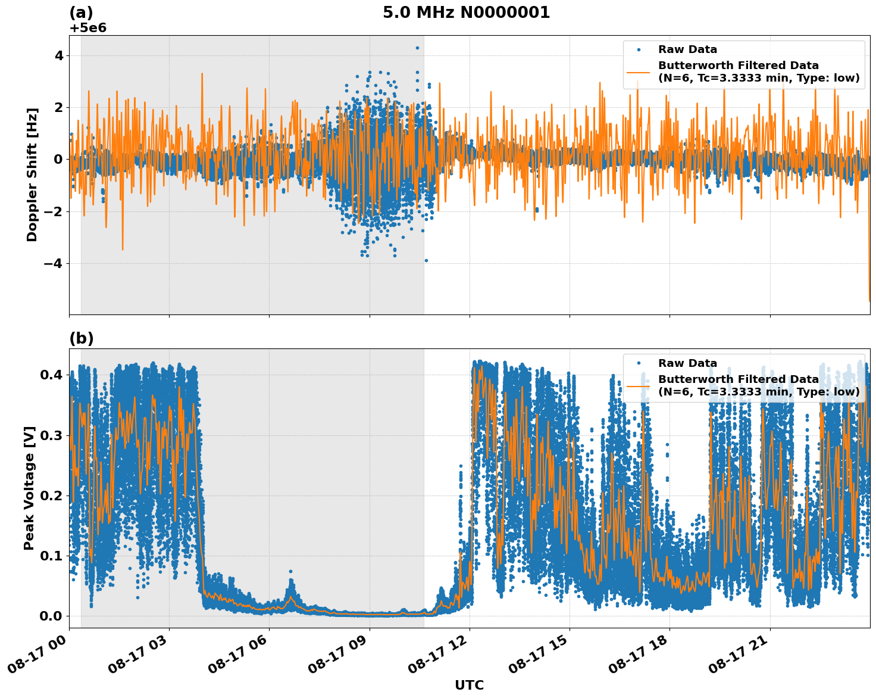Select the panel label (a)

coord(82,11)
